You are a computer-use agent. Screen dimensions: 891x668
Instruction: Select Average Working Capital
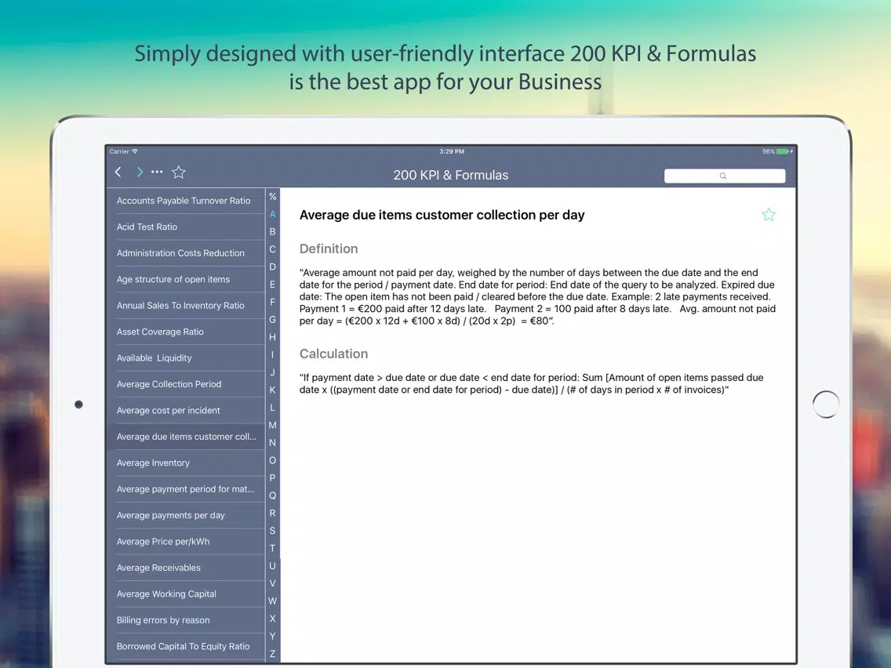pos(185,594)
